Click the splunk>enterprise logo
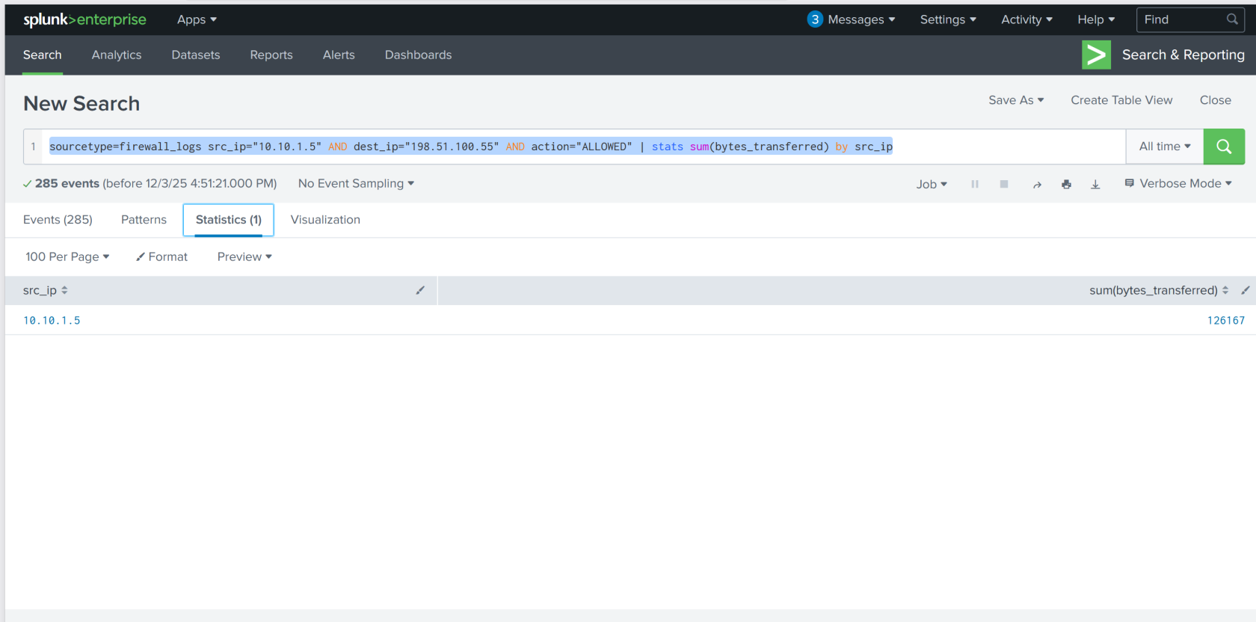The height and width of the screenshot is (622, 1256). click(x=84, y=19)
